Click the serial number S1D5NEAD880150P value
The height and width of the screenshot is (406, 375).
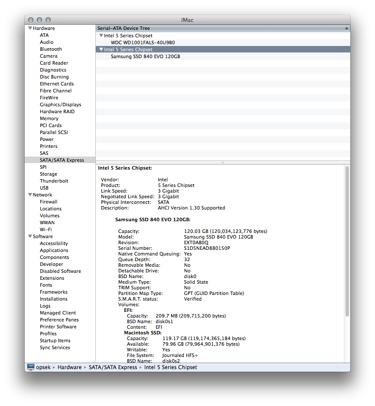(207, 248)
